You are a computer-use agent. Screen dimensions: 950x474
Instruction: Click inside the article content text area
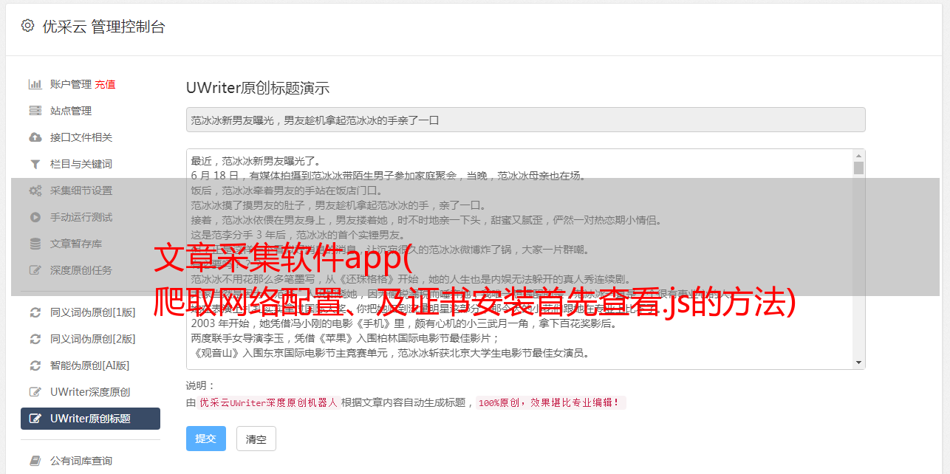[519, 259]
